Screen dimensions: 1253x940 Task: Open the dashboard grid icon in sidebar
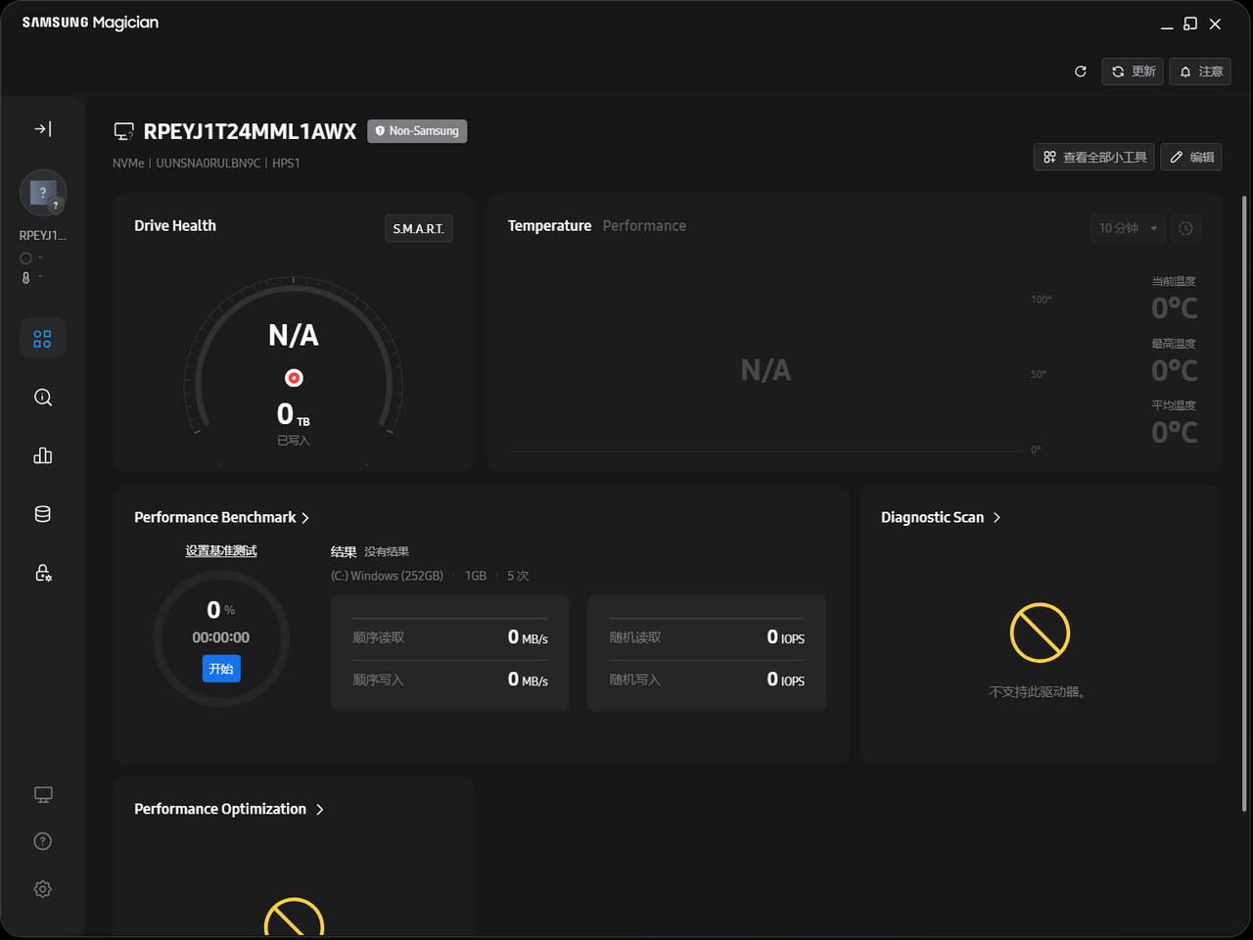(x=43, y=339)
